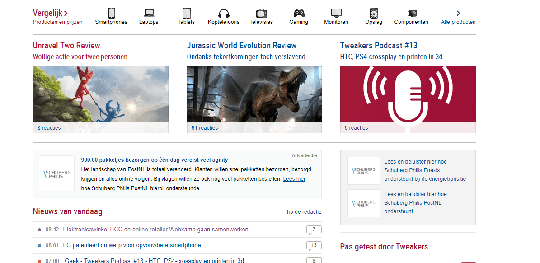The width and height of the screenshot is (540, 263).
Task: View the 61 reacties on Jurassic World
Action: (205, 128)
